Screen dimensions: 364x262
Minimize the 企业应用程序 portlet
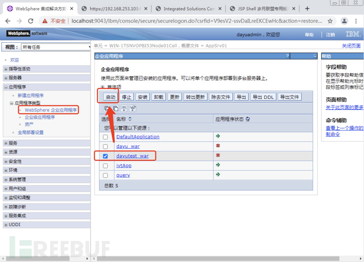tap(315, 56)
